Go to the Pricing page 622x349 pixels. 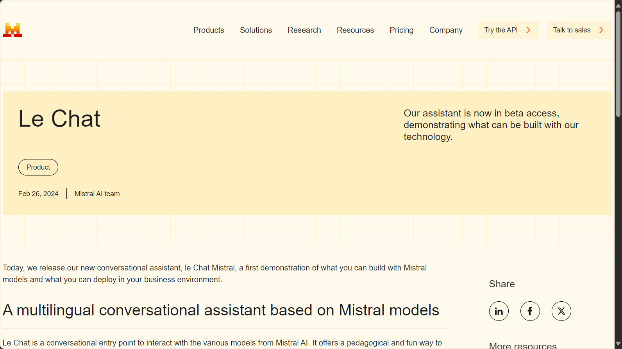402,30
